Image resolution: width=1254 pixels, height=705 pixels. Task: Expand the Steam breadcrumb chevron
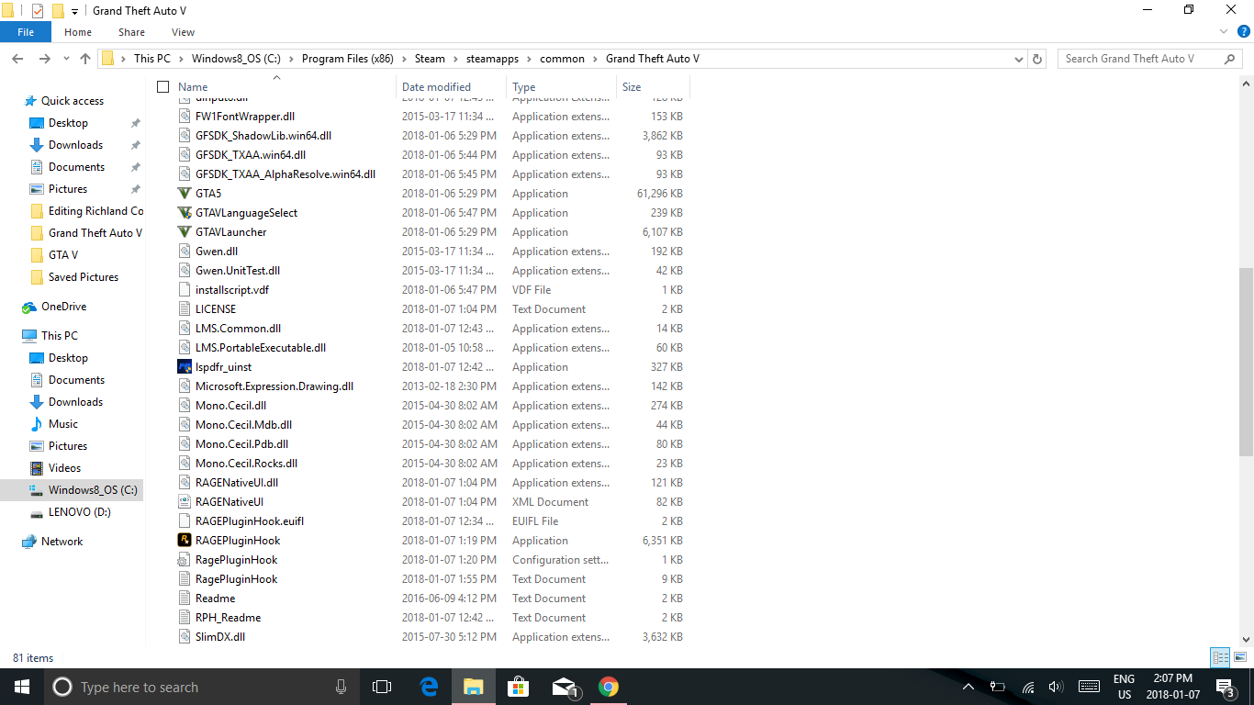point(454,59)
